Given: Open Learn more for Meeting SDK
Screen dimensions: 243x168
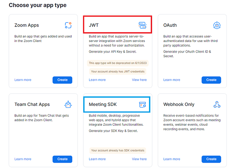Looking at the screenshot, I should (97, 159).
